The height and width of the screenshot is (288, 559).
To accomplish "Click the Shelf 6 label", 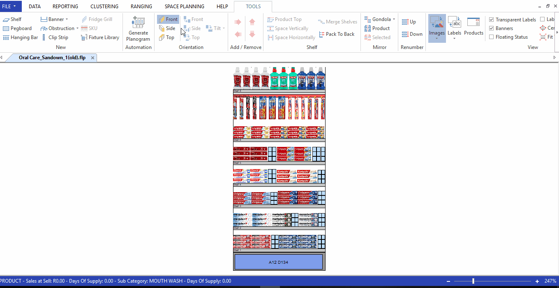I will tap(237, 140).
